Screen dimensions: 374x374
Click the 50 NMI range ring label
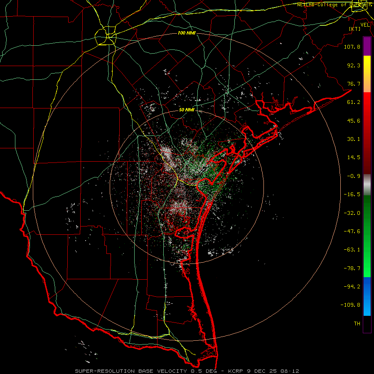click(187, 110)
